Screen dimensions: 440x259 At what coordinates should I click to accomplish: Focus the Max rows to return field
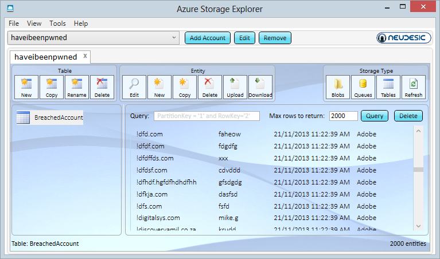click(344, 116)
